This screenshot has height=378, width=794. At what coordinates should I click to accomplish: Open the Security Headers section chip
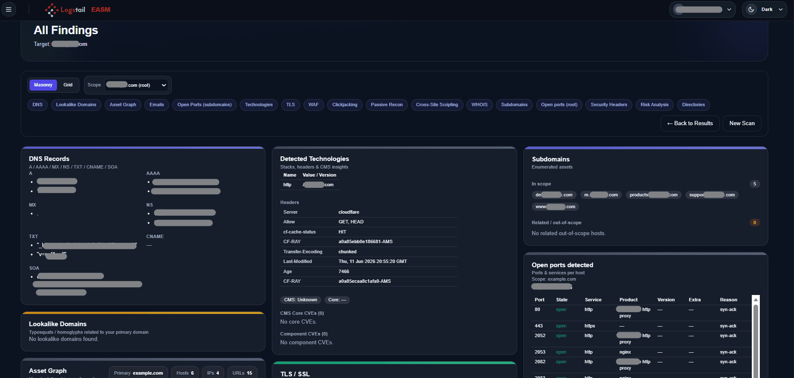coord(609,105)
